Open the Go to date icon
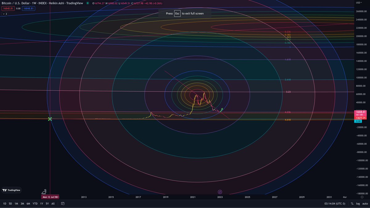 63,204
